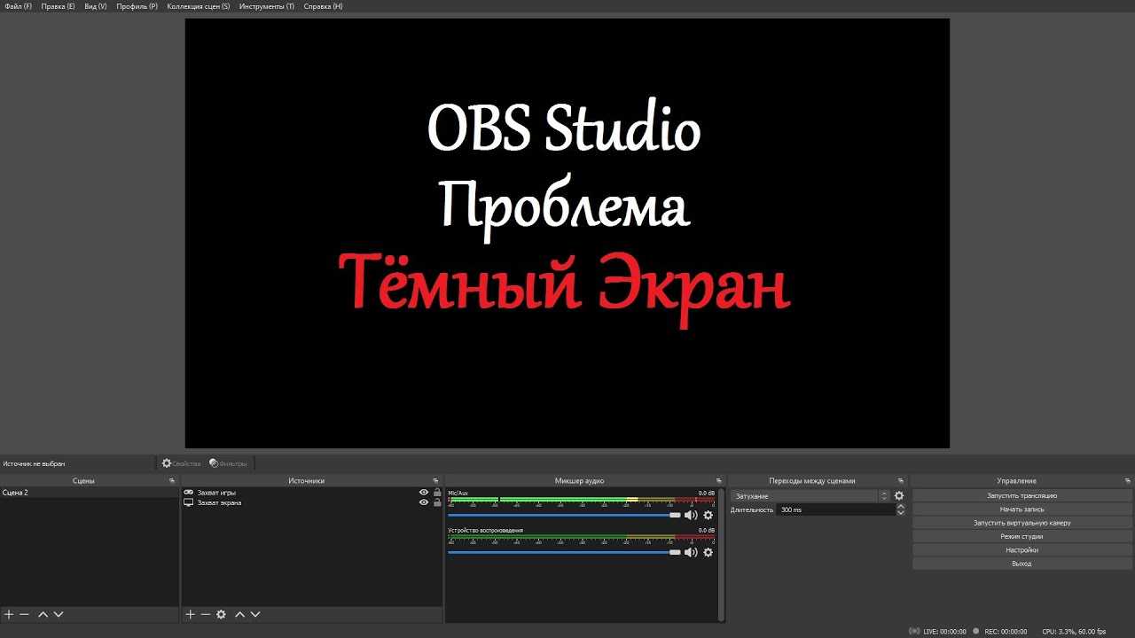Toggle lock on the Захват экрана source
The image size is (1135, 638).
[437, 502]
